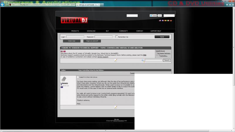This screenshot has height=132, width=235.
Task: Select the Spanish flag language icon
Action: 165,21
